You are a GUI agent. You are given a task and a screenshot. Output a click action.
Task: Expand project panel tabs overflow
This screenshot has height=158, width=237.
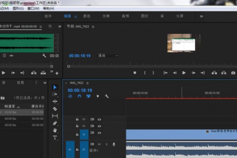[45, 83]
